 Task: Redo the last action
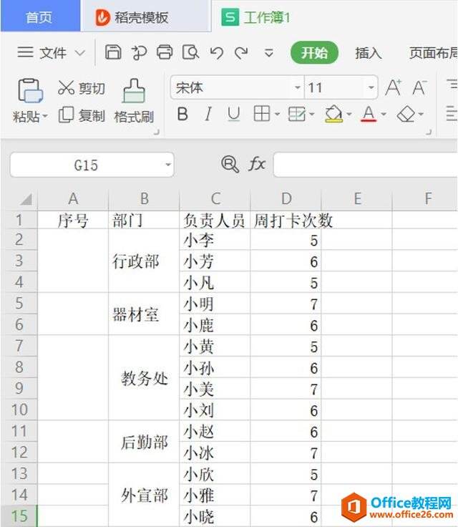pos(241,53)
